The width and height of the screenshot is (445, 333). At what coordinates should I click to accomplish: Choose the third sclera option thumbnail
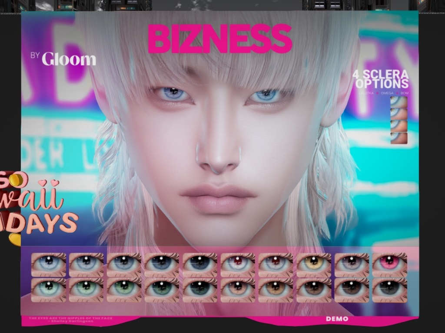click(x=399, y=126)
